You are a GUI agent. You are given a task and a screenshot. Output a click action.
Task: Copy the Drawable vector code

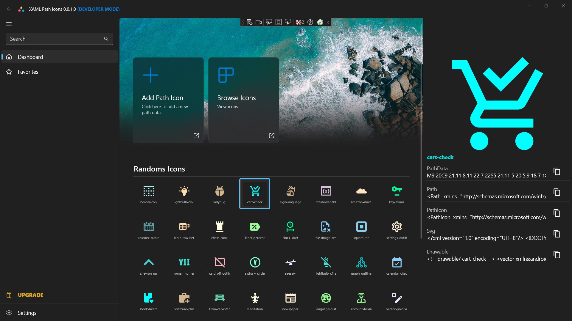pyautogui.click(x=557, y=255)
